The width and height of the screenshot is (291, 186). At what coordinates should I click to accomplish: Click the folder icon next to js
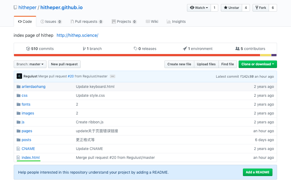pos(18,122)
